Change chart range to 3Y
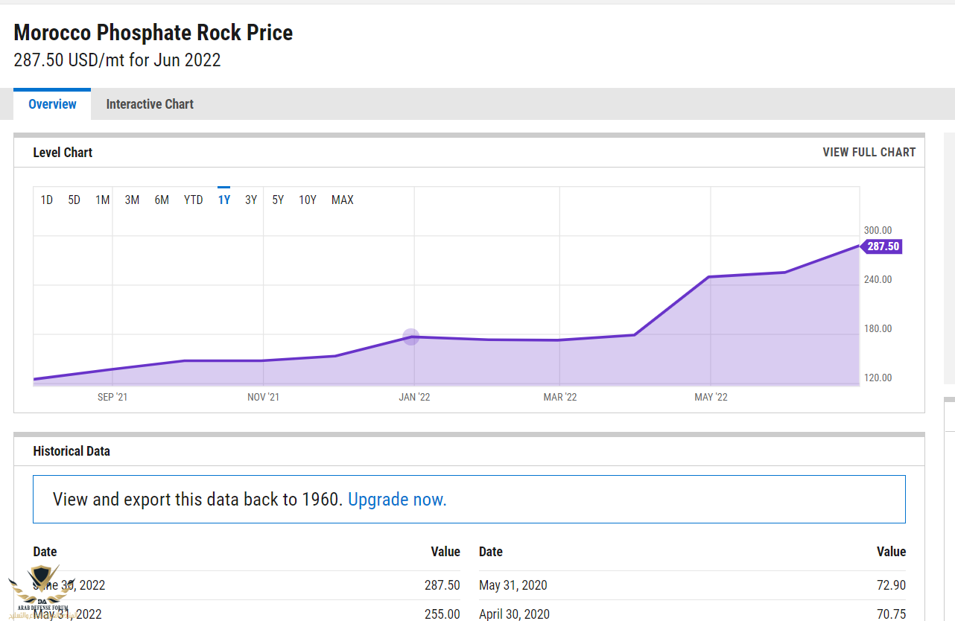Screen dimensions: 955x621 point(251,200)
